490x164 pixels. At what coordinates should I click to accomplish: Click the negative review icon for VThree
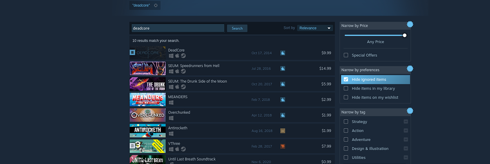pos(283,146)
